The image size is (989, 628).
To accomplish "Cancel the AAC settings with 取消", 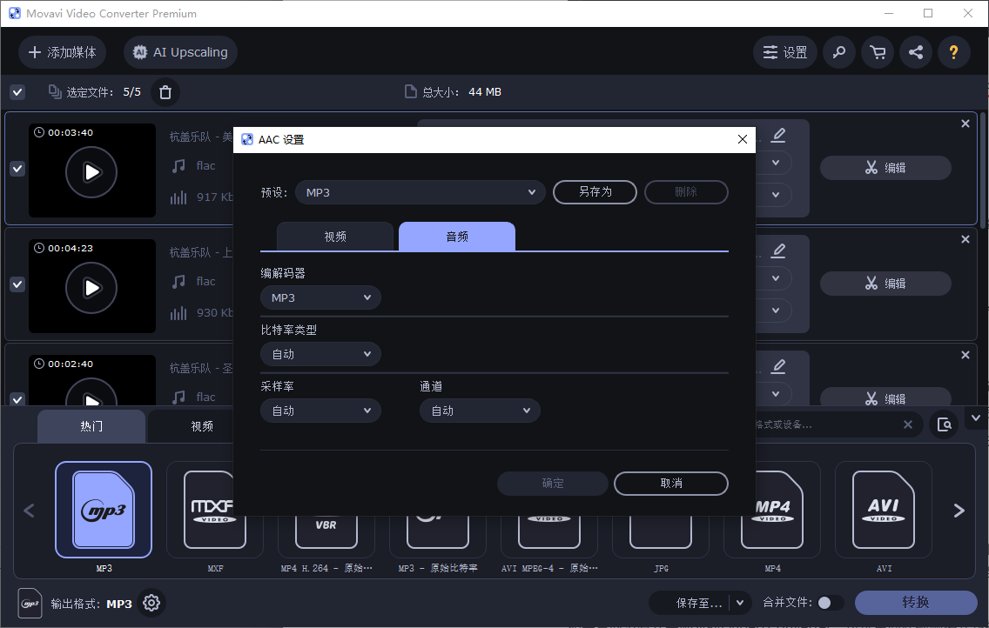I will click(x=670, y=484).
